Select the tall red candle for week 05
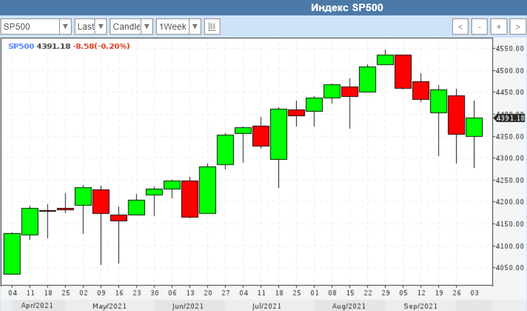Screen dimensions: 527x311 [x=403, y=72]
